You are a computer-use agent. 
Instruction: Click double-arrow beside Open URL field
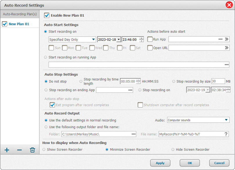(227, 48)
